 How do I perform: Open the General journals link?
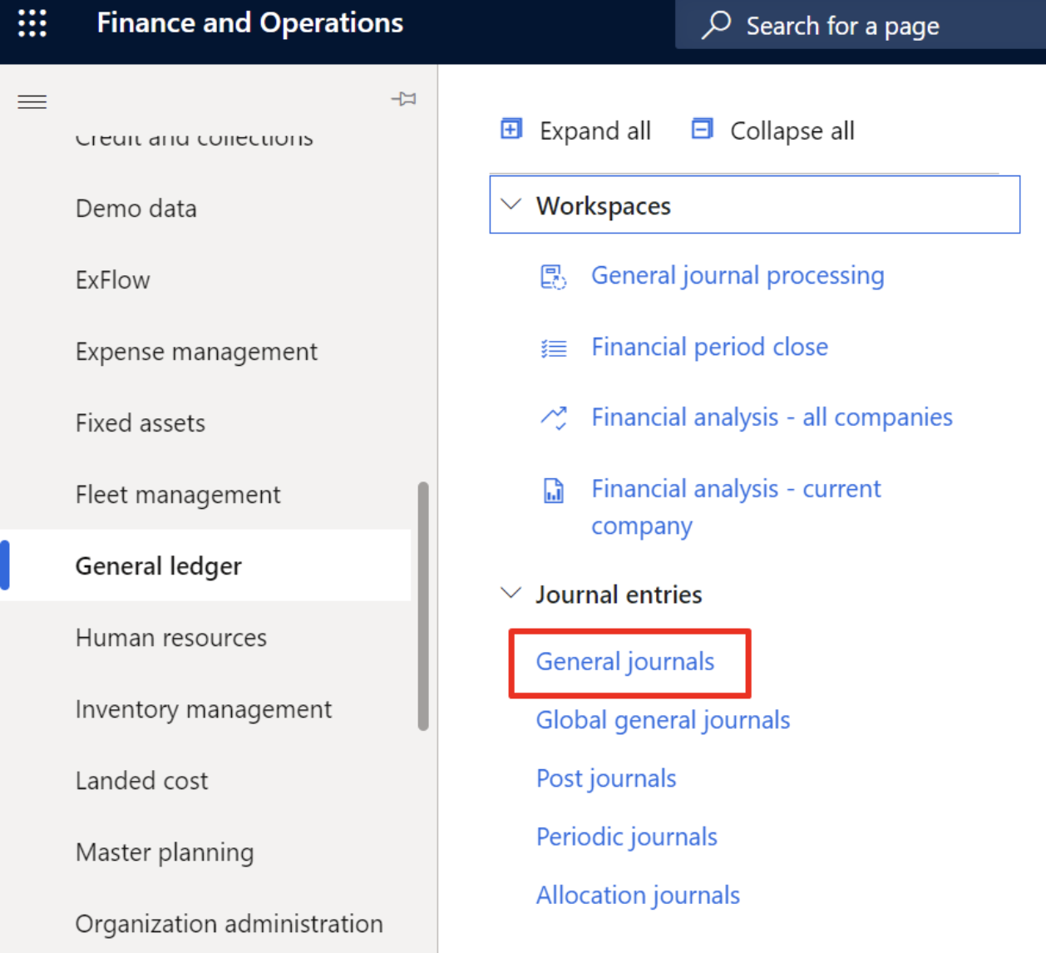pos(624,662)
